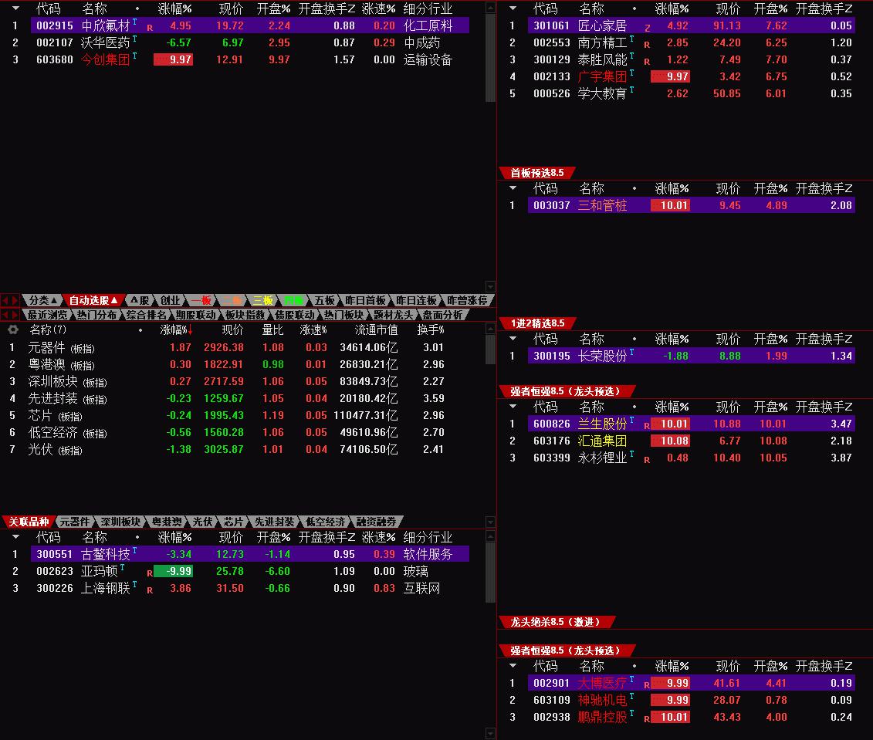Viewport: 873px width, 740px height.
Task: Open the 龙头绝杀8.5(激进) panel tab
Action: [557, 622]
